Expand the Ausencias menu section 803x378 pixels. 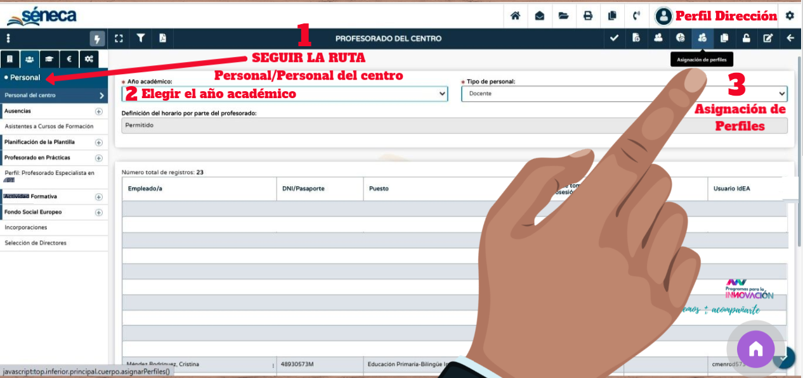[x=98, y=111]
